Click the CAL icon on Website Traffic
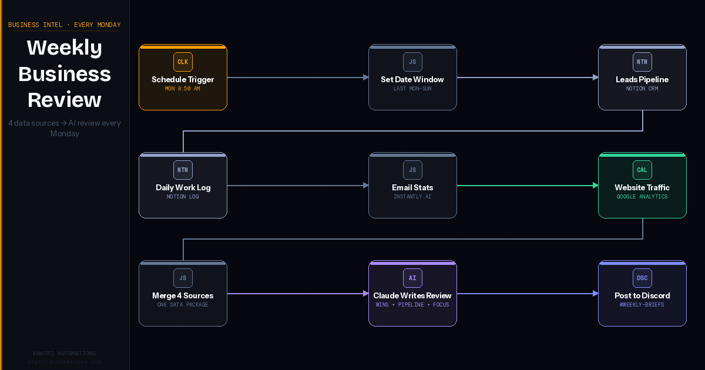The width and height of the screenshot is (705, 370). [642, 170]
